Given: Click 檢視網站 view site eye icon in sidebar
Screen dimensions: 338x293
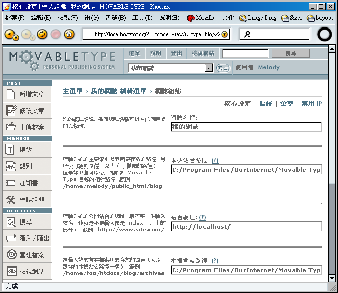Looking at the screenshot, I should (x=11, y=271).
